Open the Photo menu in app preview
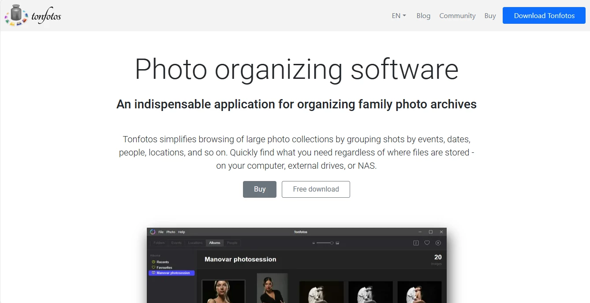 [x=171, y=232]
